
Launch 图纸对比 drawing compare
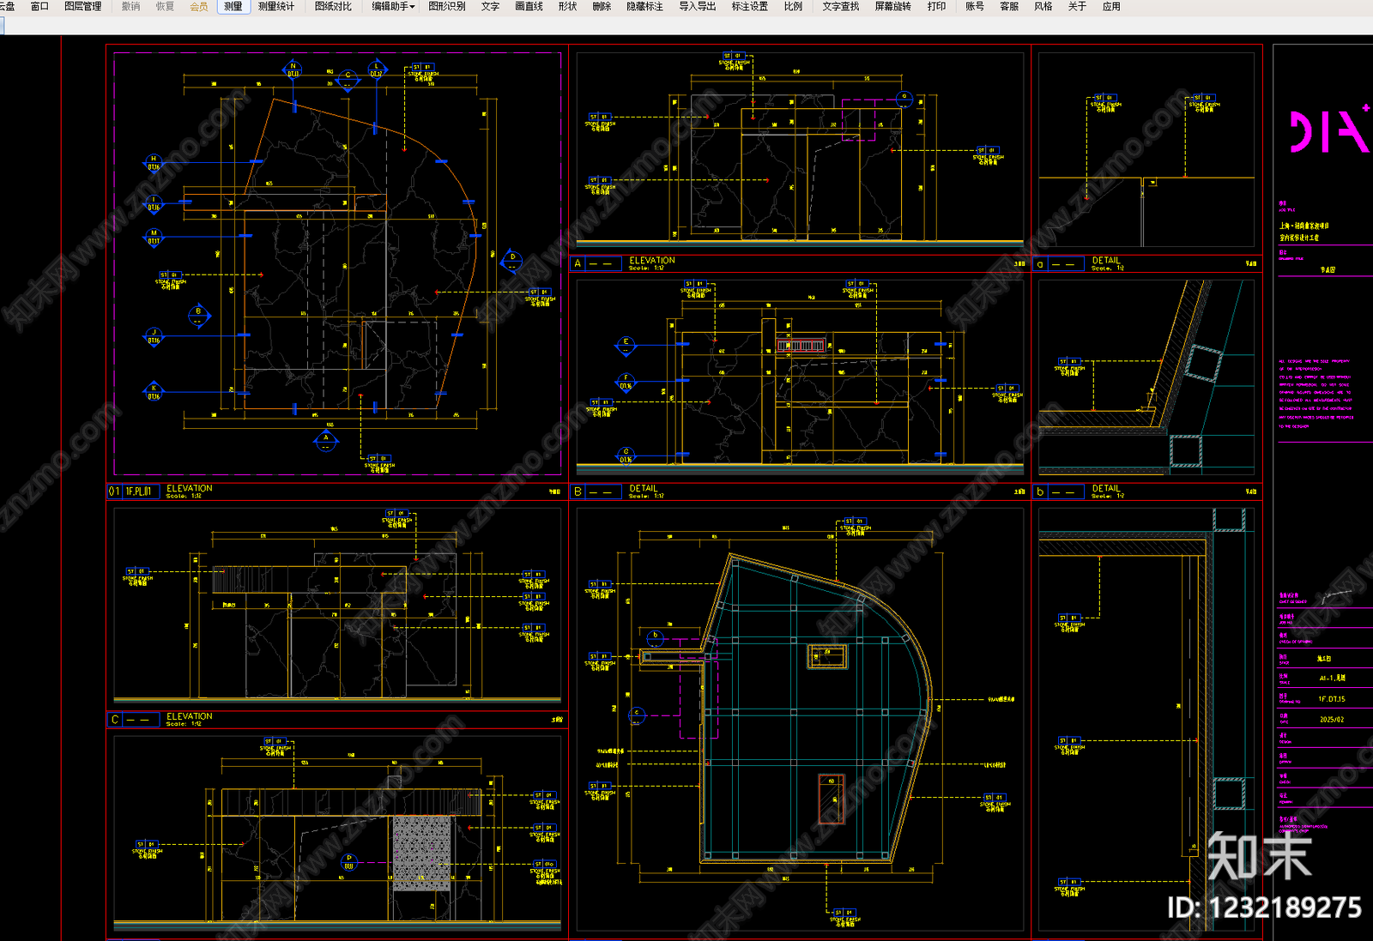pyautogui.click(x=333, y=6)
